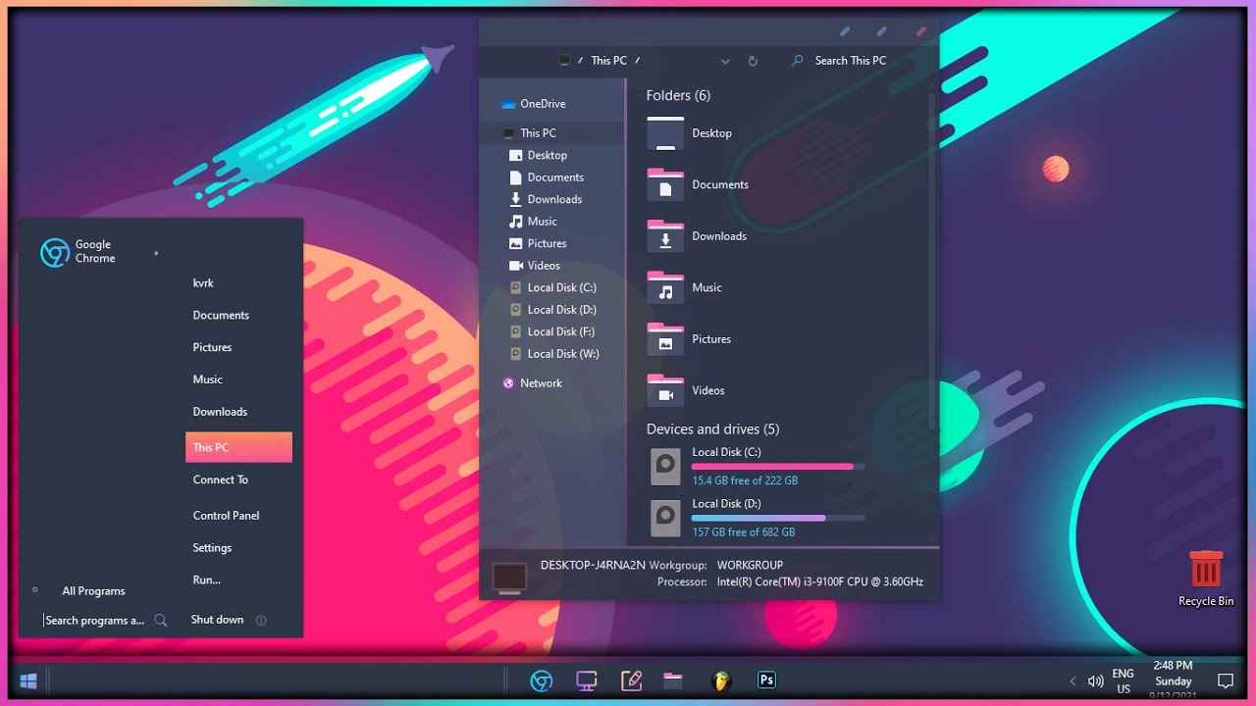Select Network in navigation pane
The height and width of the screenshot is (706, 1256).
(541, 383)
